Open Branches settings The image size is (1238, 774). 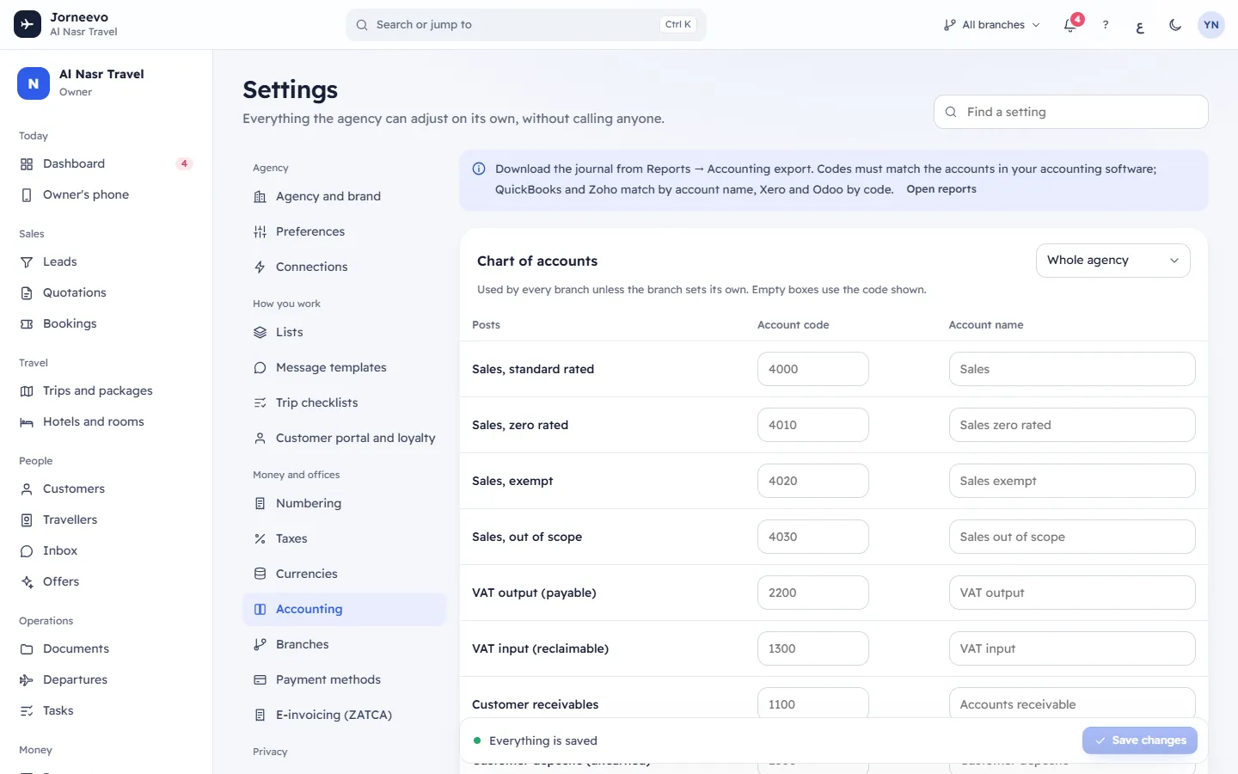coord(344,644)
